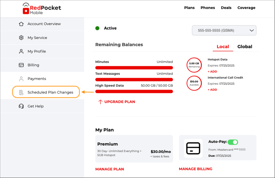
Task: Click the Text Messages usage bar
Action: coord(134,80)
